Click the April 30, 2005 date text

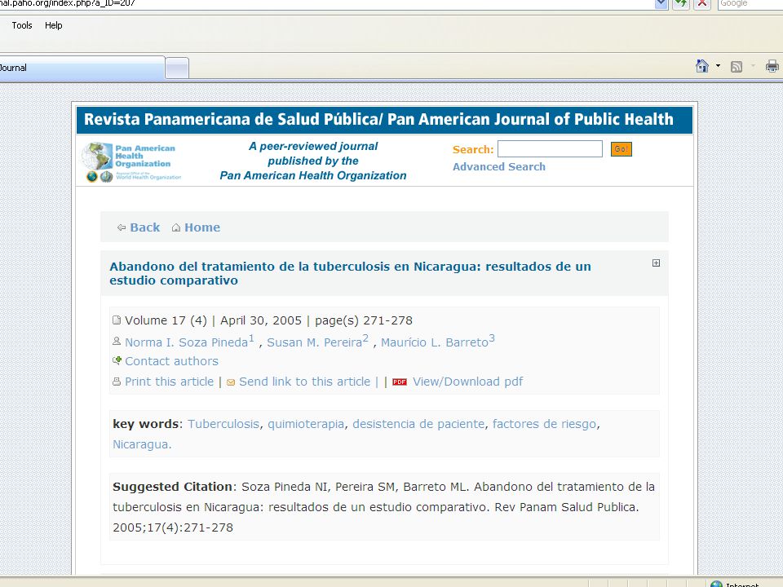(261, 321)
